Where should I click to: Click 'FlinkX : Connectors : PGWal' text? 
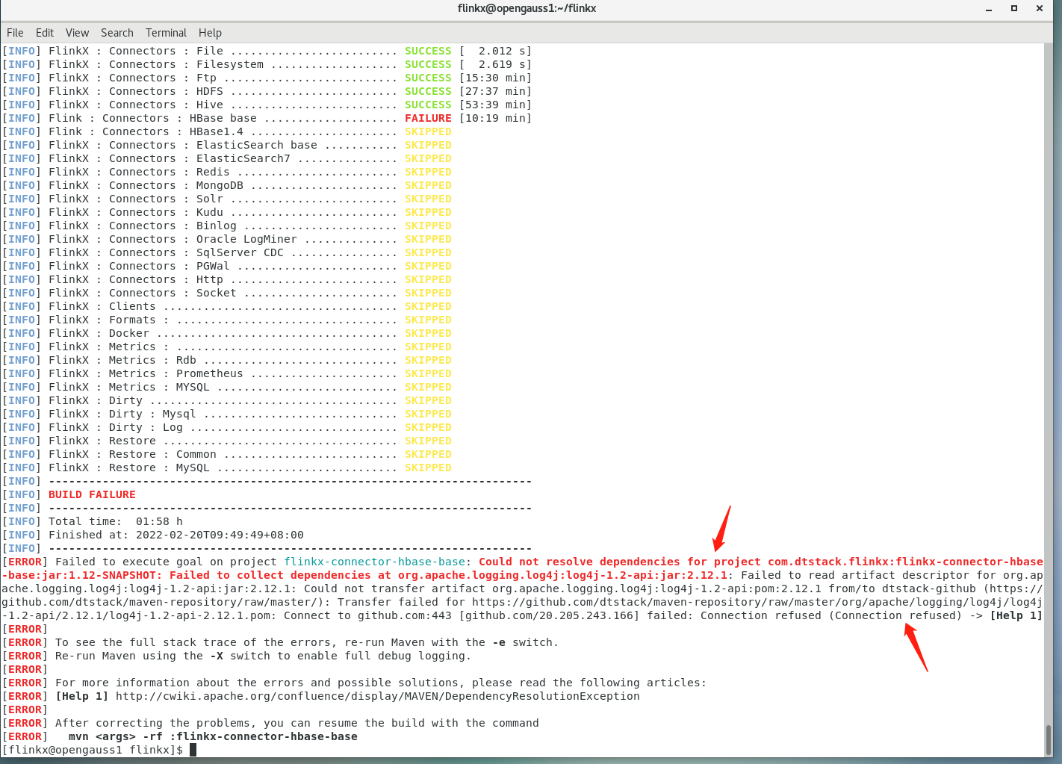coord(139,266)
